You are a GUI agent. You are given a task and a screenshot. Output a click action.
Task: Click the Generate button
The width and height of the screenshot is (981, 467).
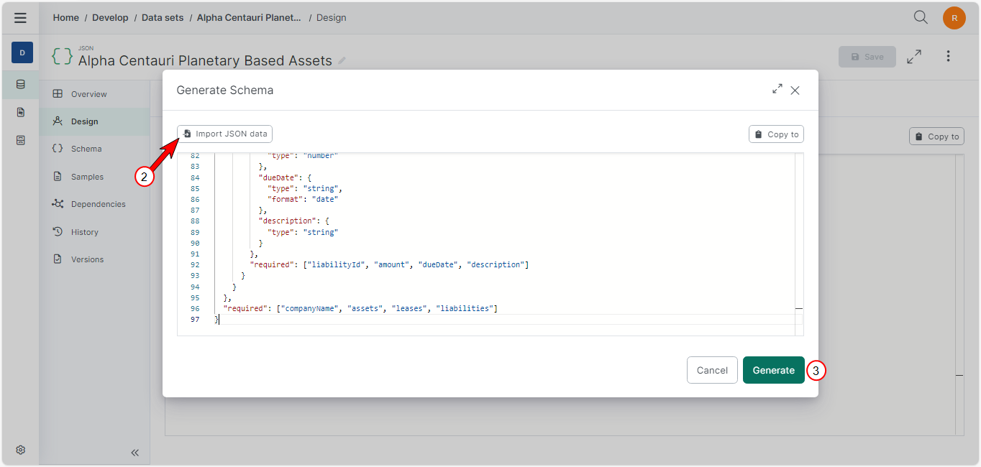pos(774,370)
